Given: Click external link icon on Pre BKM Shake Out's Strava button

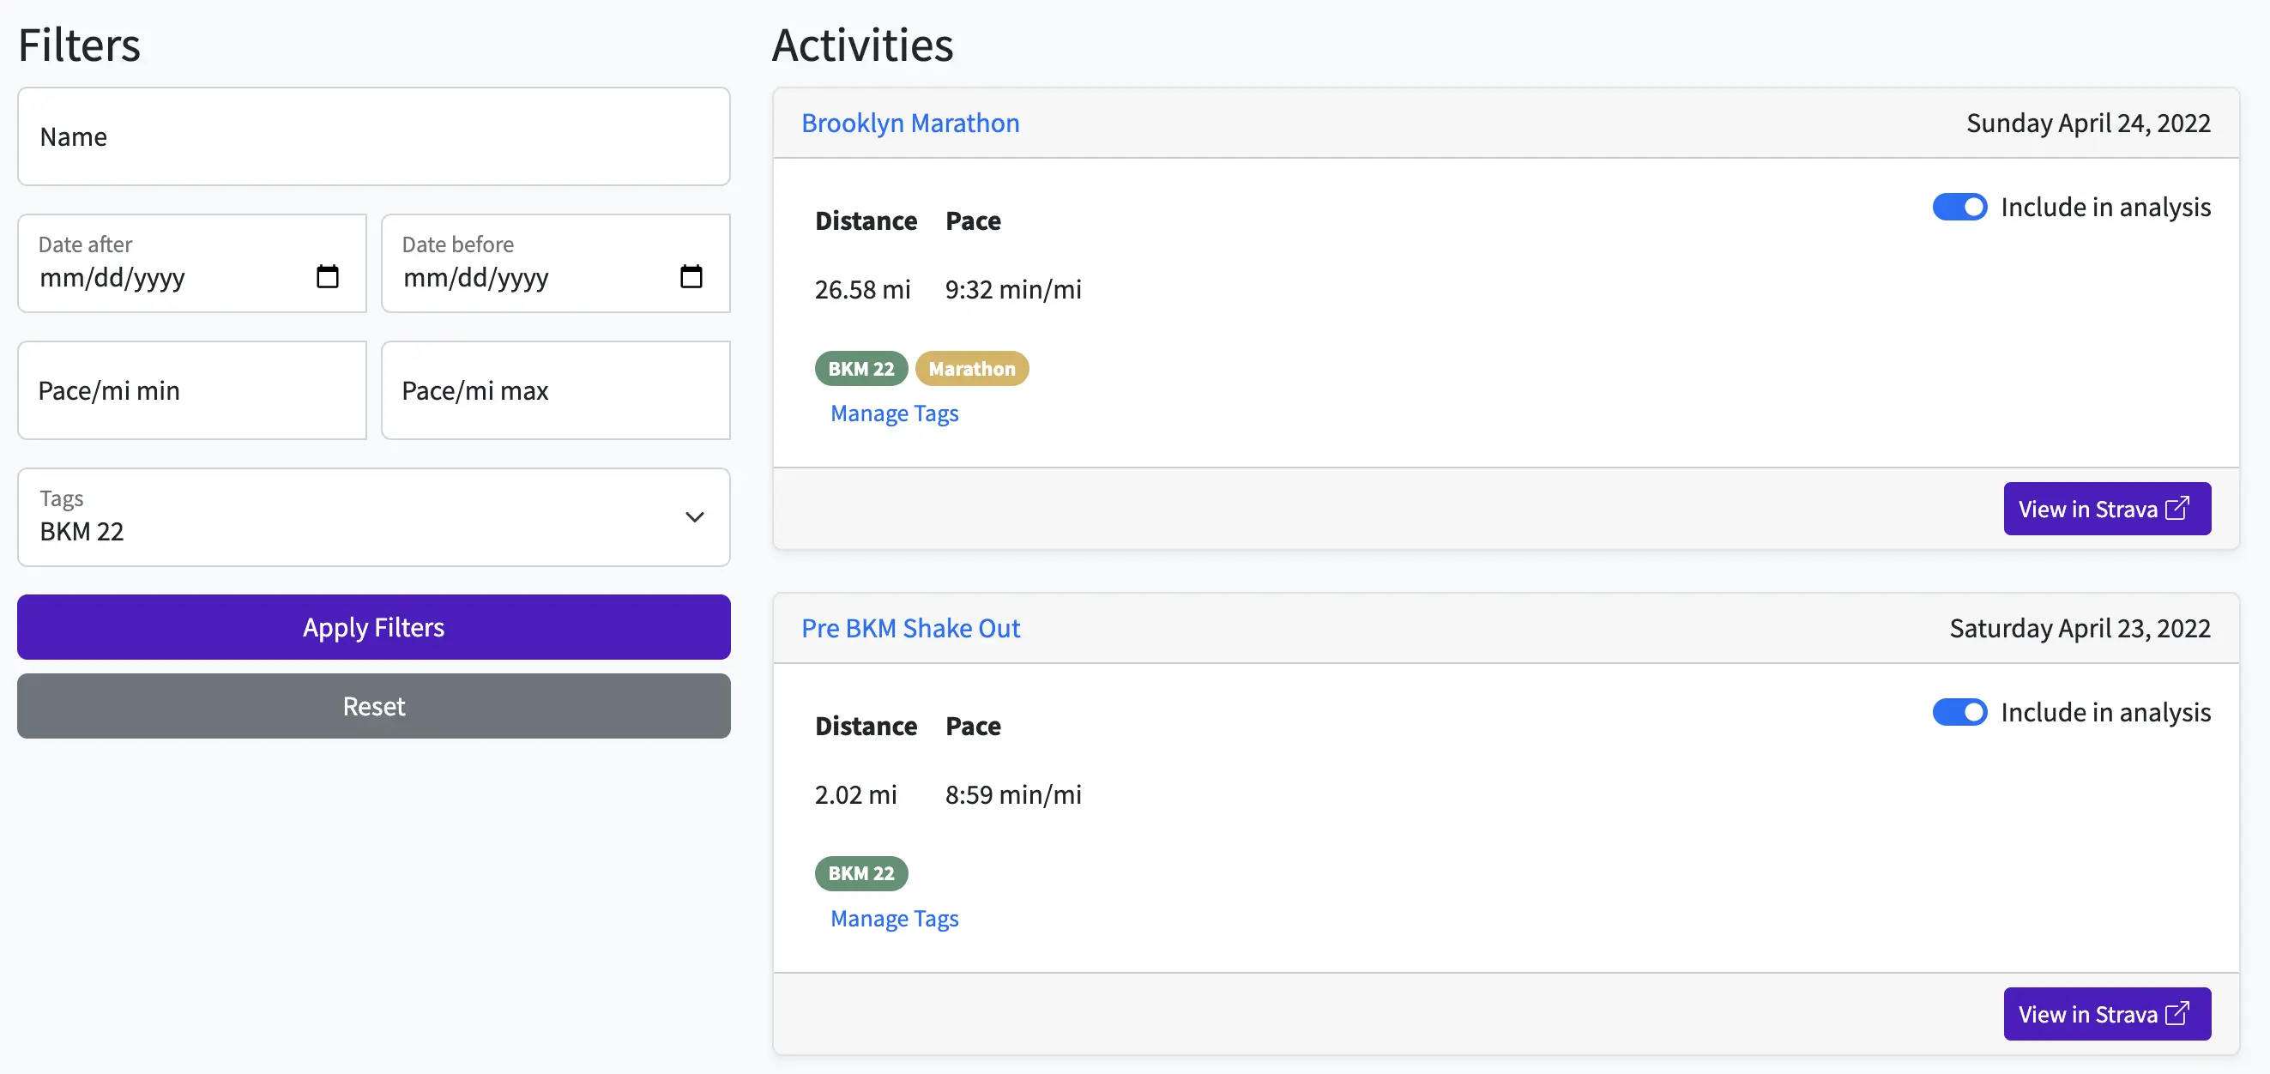Looking at the screenshot, I should click(2177, 1013).
